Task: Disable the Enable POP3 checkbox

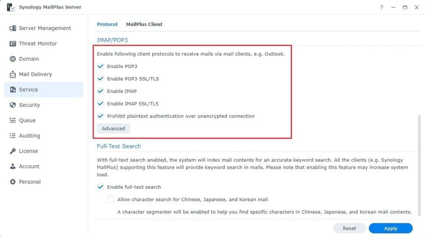Action: pyautogui.click(x=101, y=66)
